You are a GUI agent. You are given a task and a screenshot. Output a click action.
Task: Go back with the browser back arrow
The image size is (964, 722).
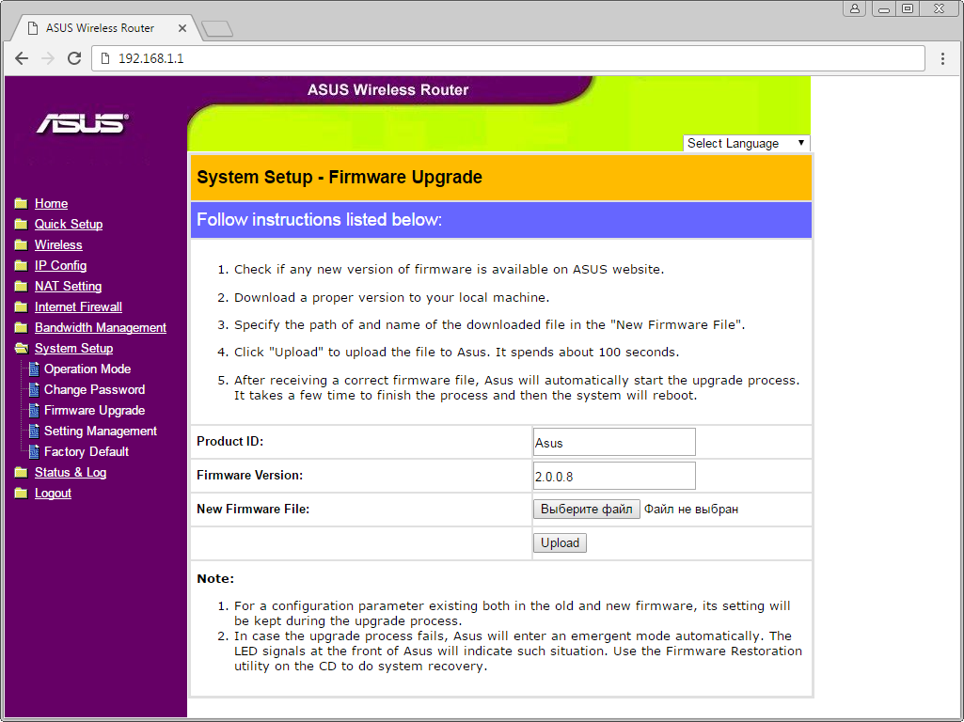point(22,58)
